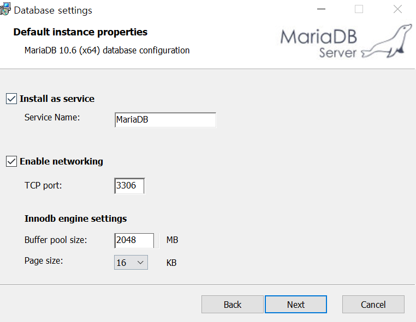Viewport: 416px width, 322px height.
Task: Click the Innodb engine settings heading
Action: pyautogui.click(x=76, y=218)
